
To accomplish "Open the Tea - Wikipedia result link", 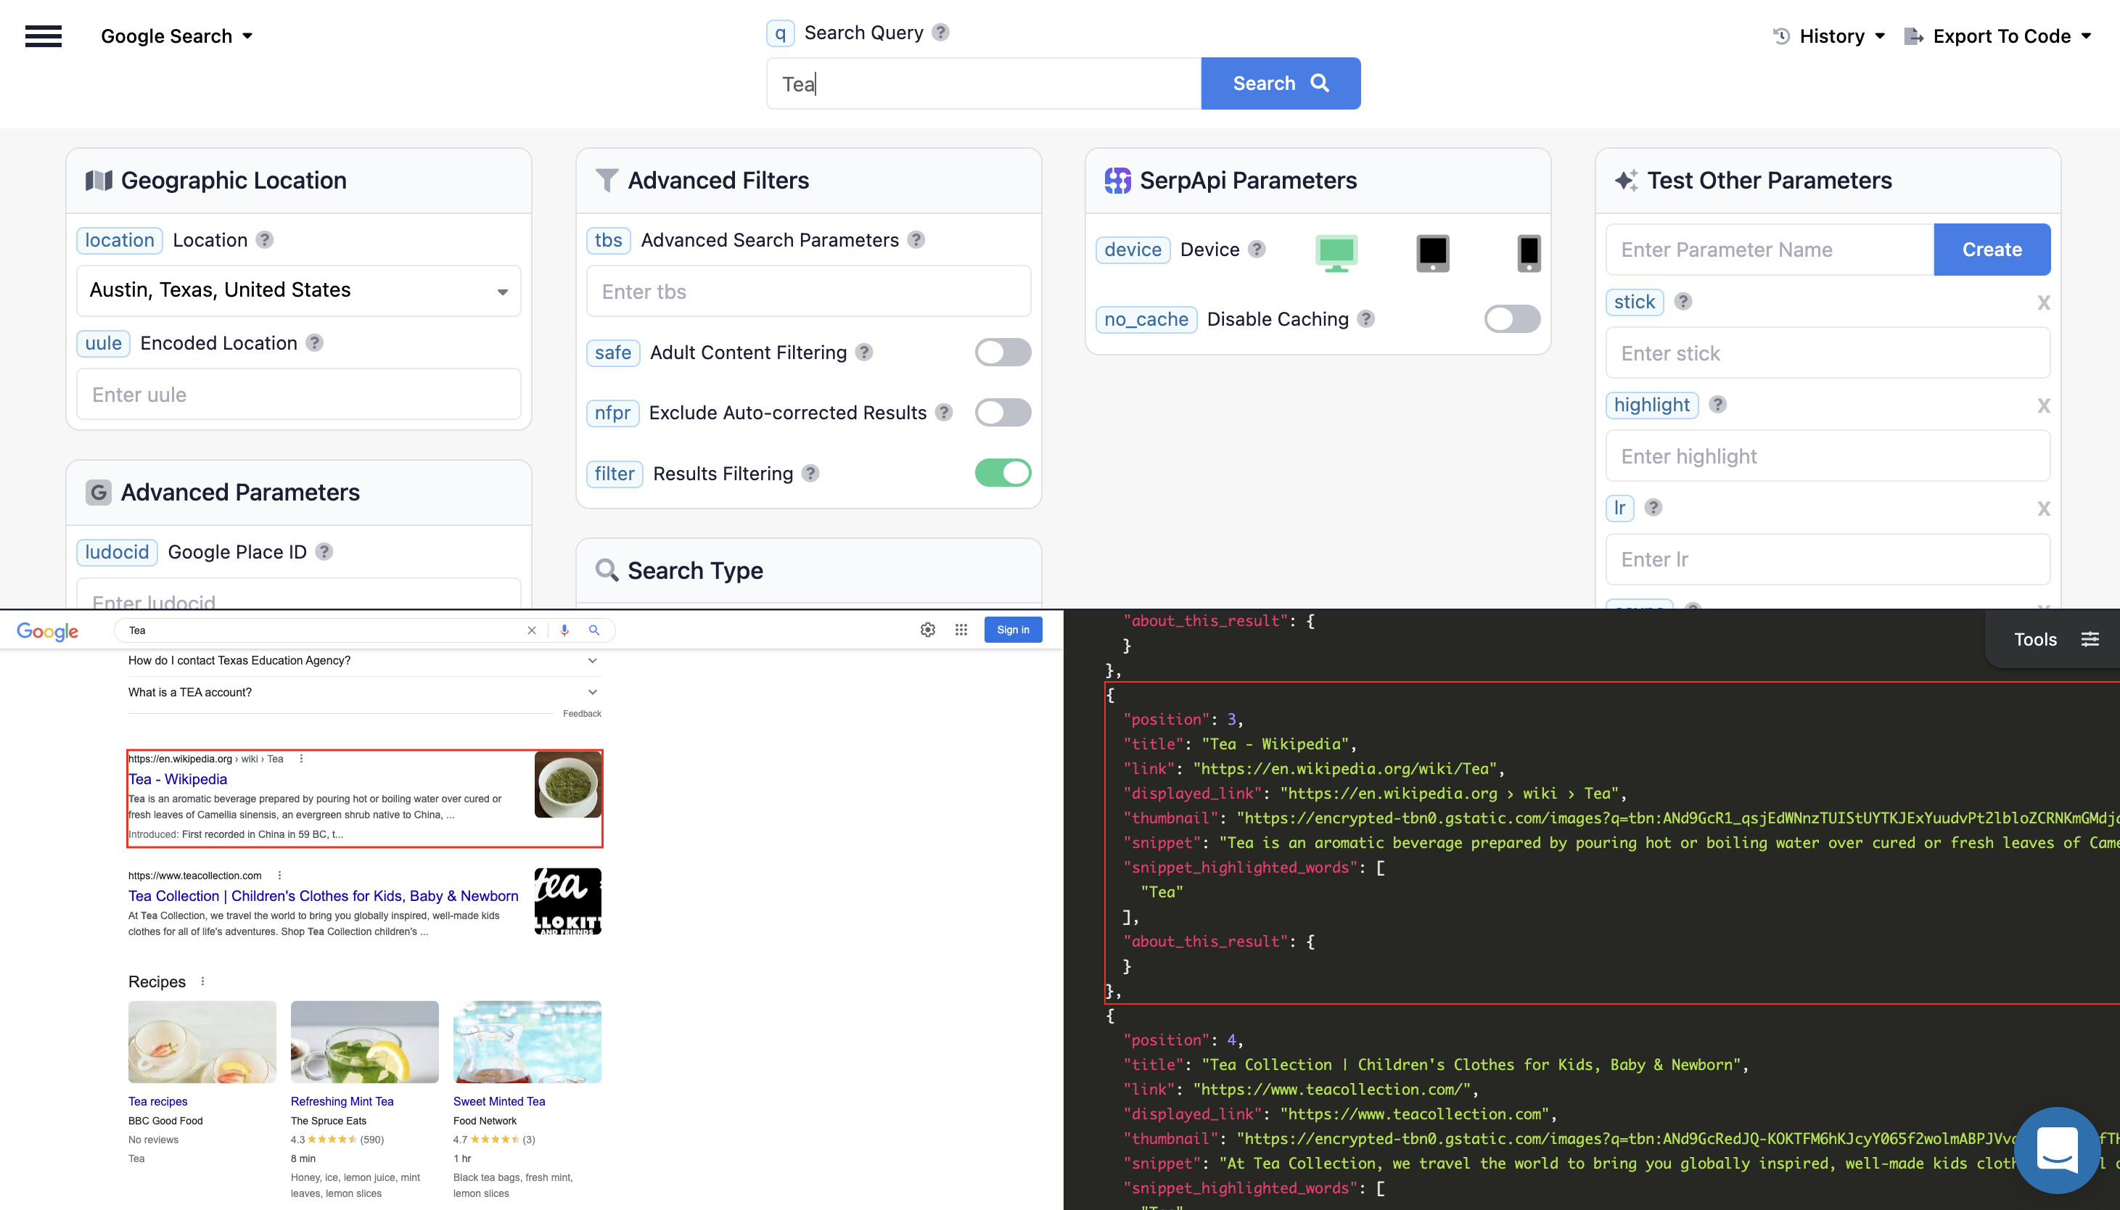I will tap(178, 778).
